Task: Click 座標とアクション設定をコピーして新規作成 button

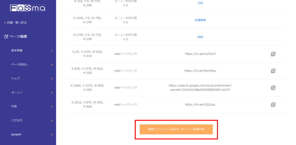Action: click(176, 129)
